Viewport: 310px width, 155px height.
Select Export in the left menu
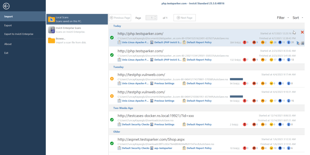point(8,25)
